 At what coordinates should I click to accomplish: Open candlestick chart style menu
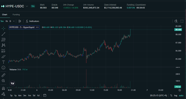20,21
